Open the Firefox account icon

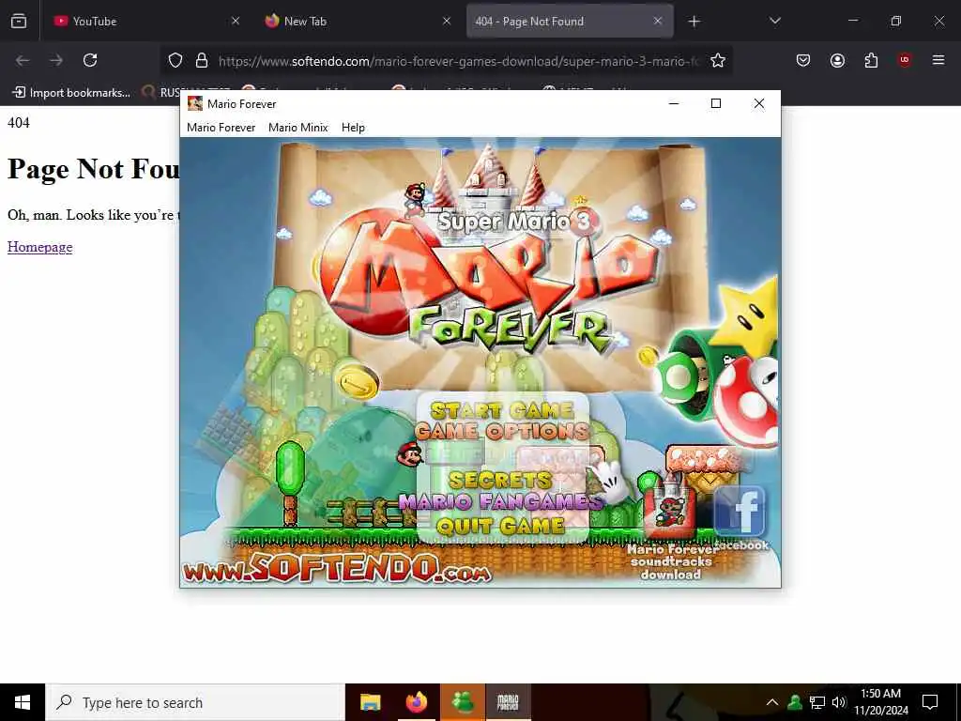[837, 60]
